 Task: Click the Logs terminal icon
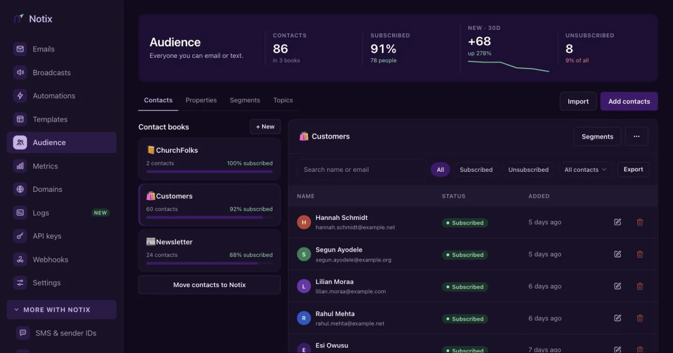(20, 212)
